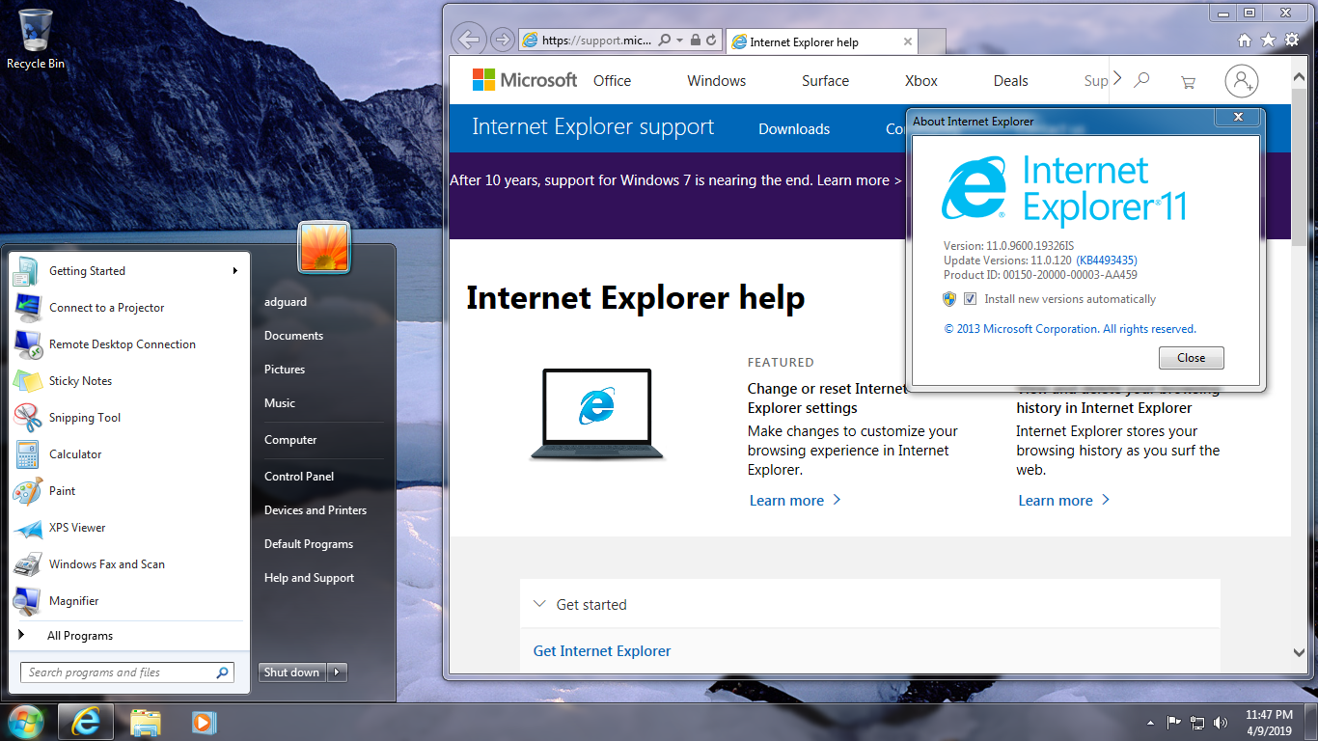Open Windows in Microsoft navigation
The height and width of the screenshot is (741, 1318).
coord(716,81)
